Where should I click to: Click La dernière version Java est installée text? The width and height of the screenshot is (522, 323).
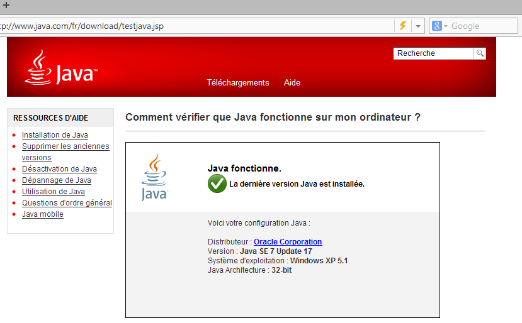[x=297, y=184]
